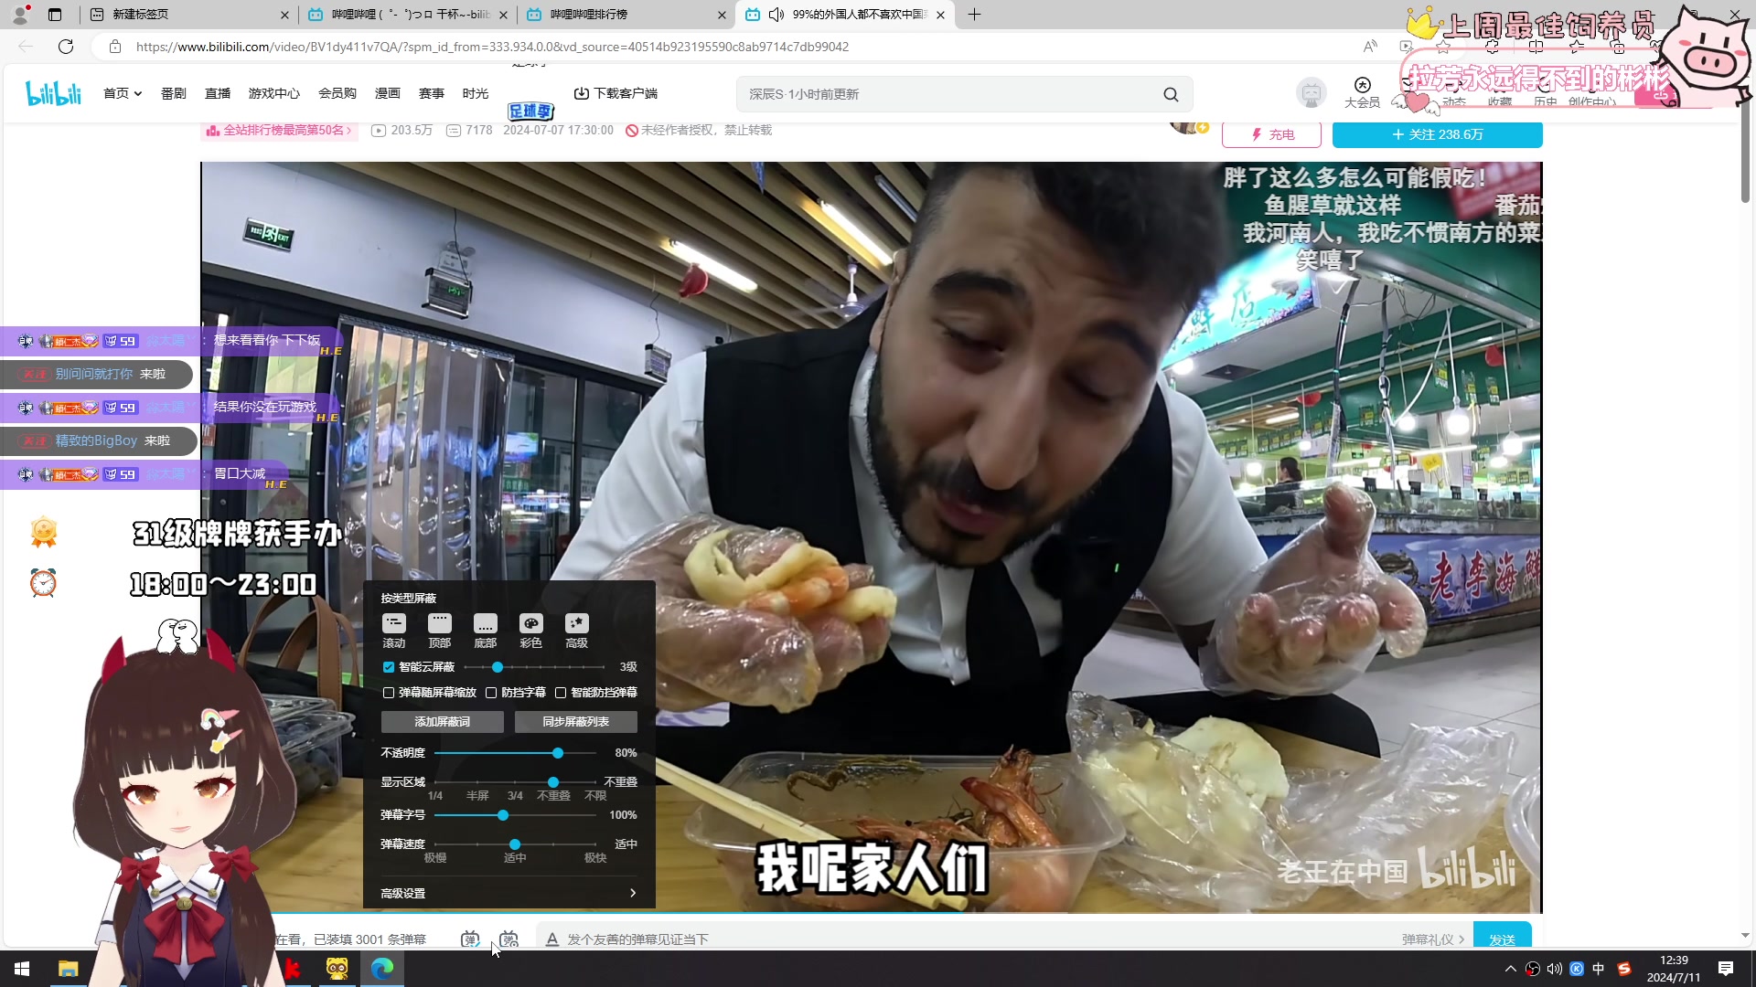
Task: Refresh the current browser page
Action: tap(66, 47)
